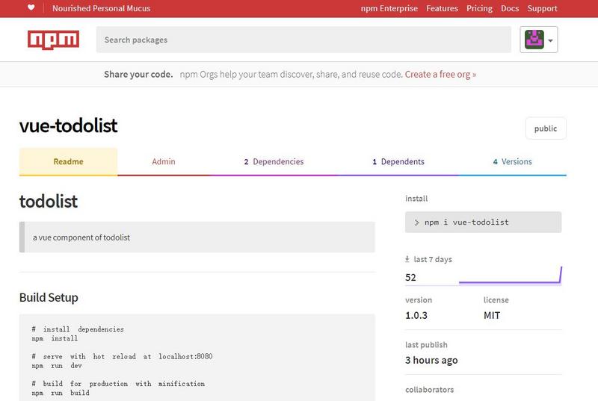
Task: Click the Build Setup heading
Action: 49,297
